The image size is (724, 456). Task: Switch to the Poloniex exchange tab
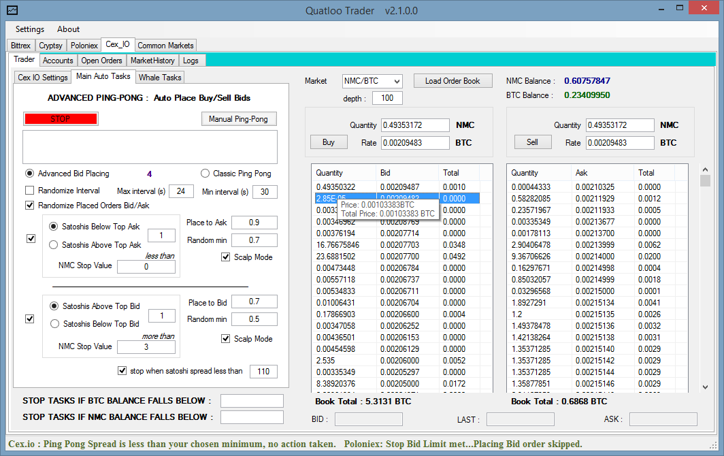[84, 46]
